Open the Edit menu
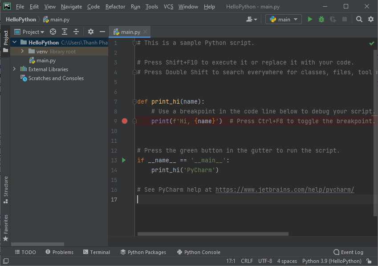Screen dimensions: 378x266 click(34, 7)
